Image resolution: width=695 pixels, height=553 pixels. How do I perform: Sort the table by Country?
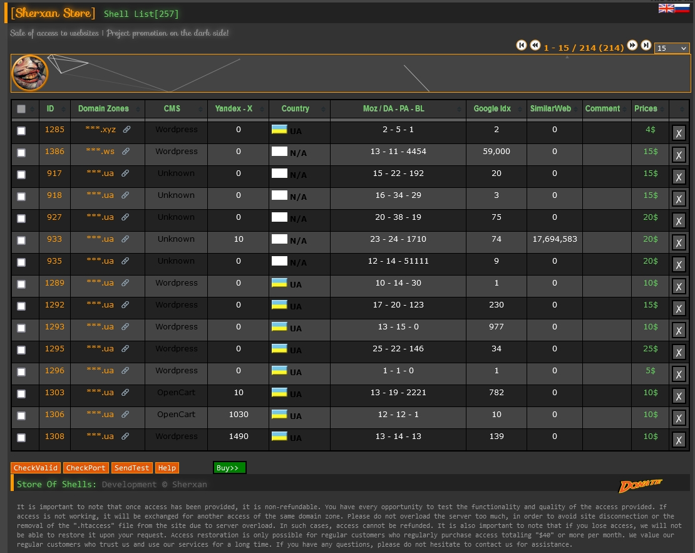coord(299,108)
